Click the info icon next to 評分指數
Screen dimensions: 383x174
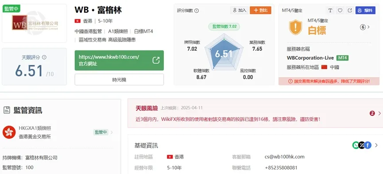pyautogui.click(x=197, y=11)
